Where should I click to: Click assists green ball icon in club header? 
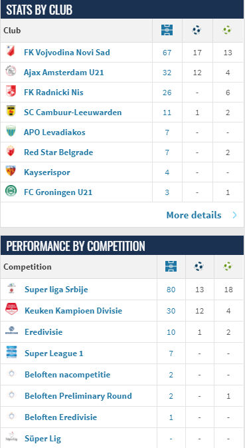point(227,30)
